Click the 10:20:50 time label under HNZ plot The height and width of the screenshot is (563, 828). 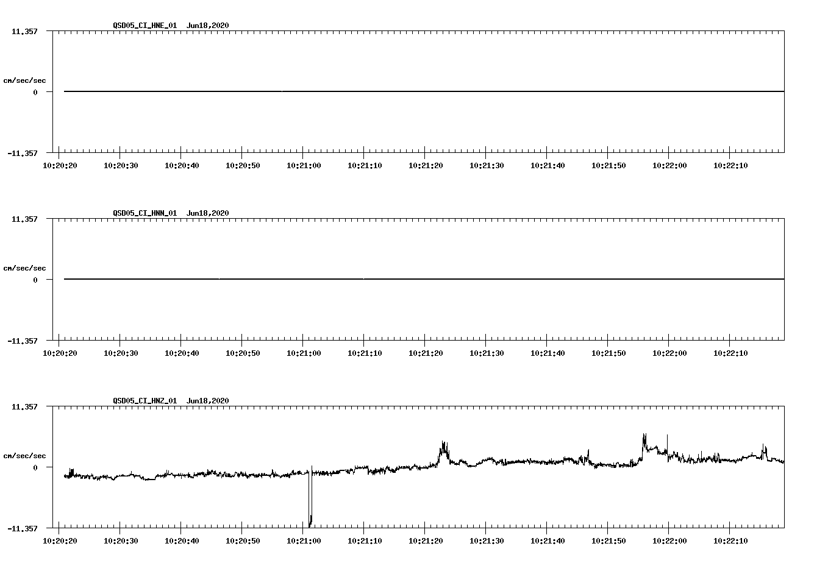coord(243,541)
